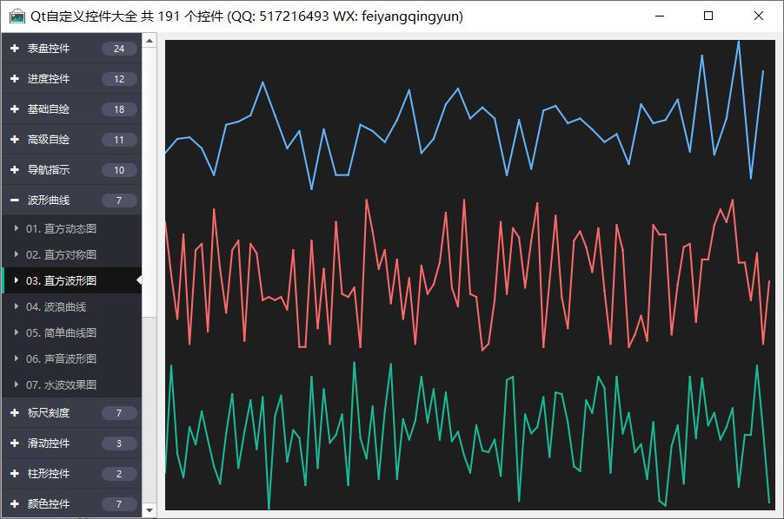Click the sidebar scrollbar up arrow
The width and height of the screenshot is (784, 519).
(x=149, y=40)
